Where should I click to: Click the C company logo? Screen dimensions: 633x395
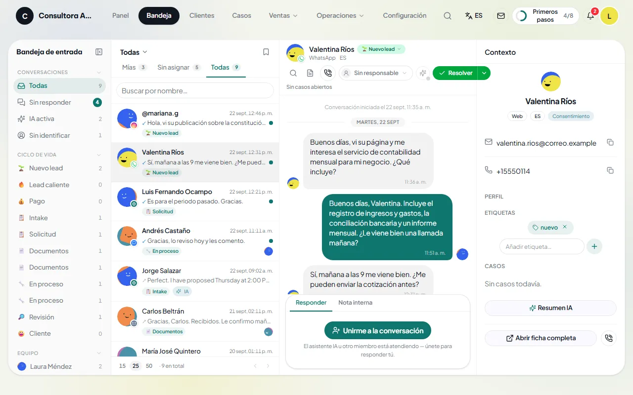[x=25, y=16]
